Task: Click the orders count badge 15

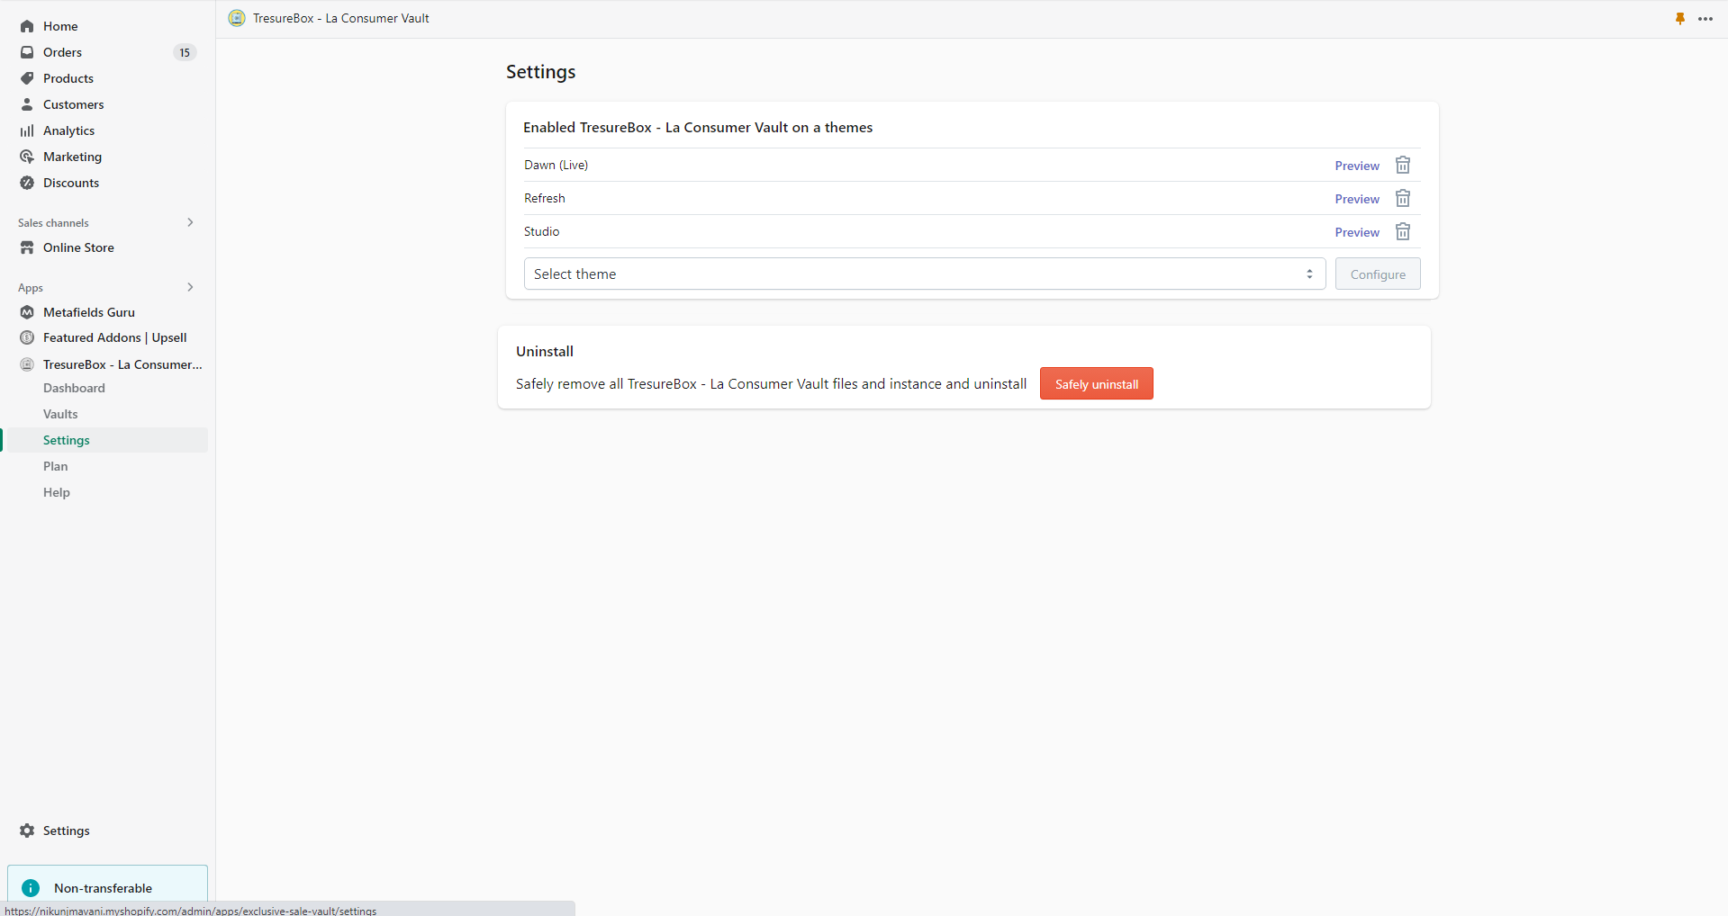Action: tap(185, 52)
